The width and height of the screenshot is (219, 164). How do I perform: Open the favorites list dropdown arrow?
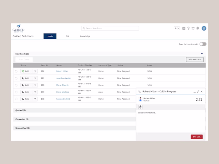(x=179, y=28)
